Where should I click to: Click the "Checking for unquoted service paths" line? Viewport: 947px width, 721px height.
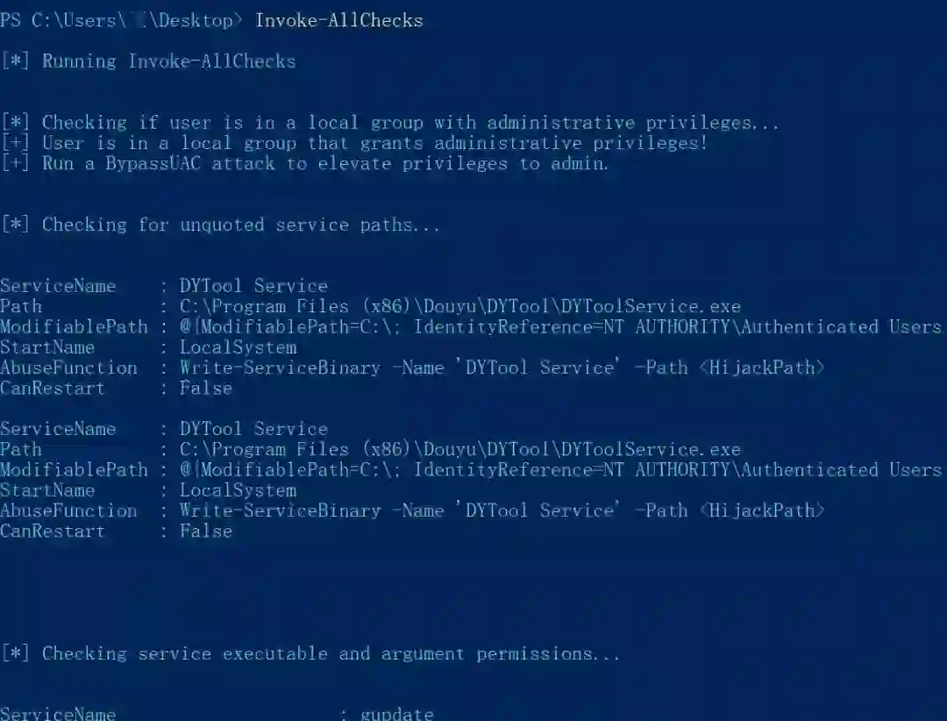(x=220, y=225)
